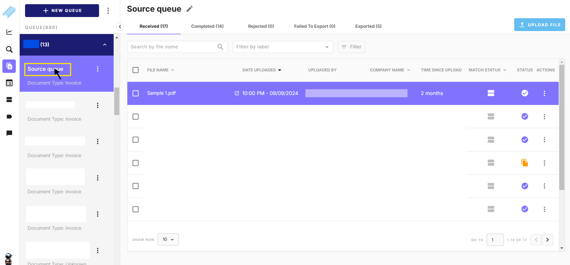Open Source queue three-dot menu in sidebar
This screenshot has width=570, height=265.
pos(98,69)
